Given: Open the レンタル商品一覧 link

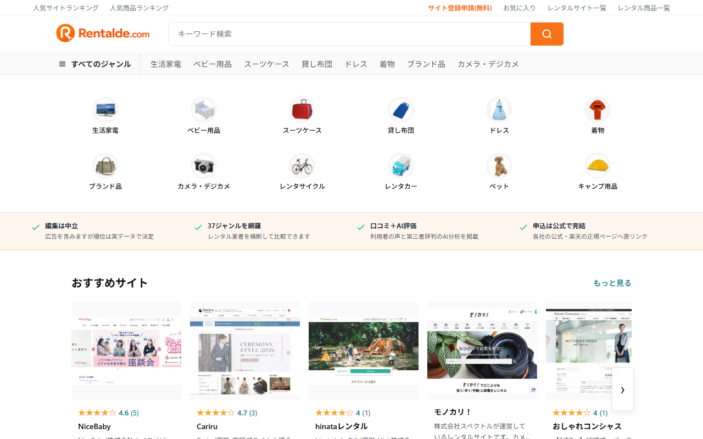Looking at the screenshot, I should [644, 8].
